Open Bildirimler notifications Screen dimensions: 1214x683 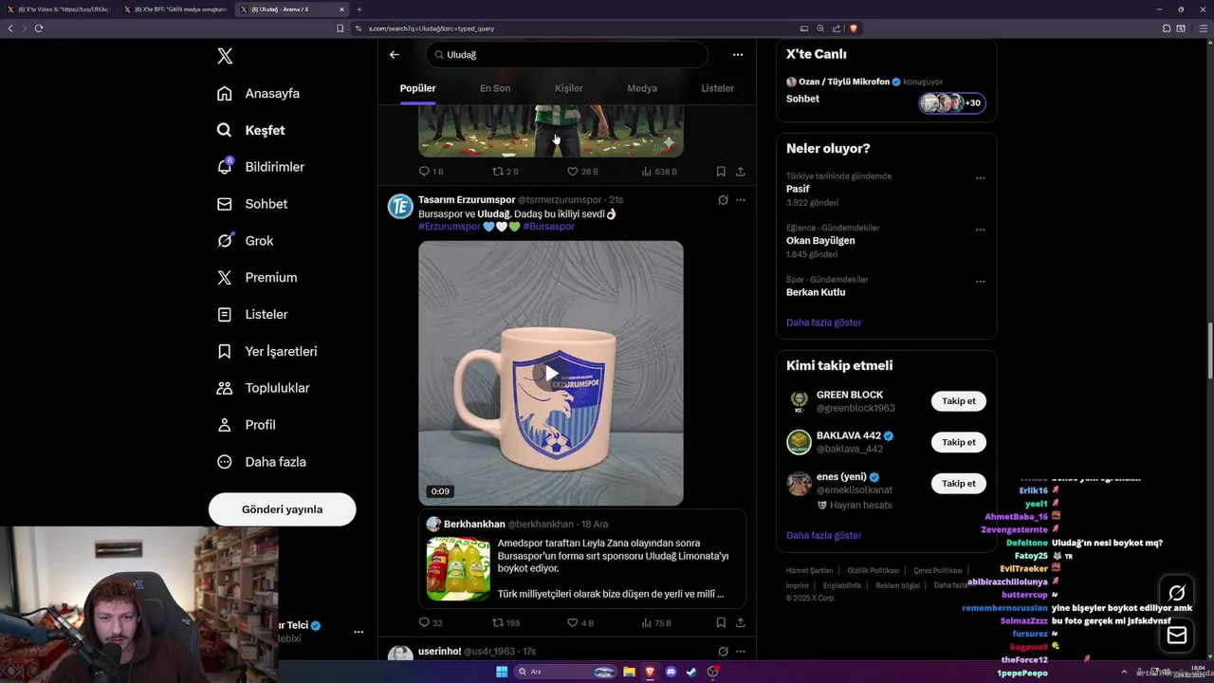coord(261,167)
